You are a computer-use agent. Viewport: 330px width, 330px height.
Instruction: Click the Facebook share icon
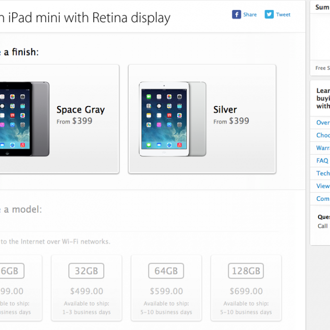point(236,15)
